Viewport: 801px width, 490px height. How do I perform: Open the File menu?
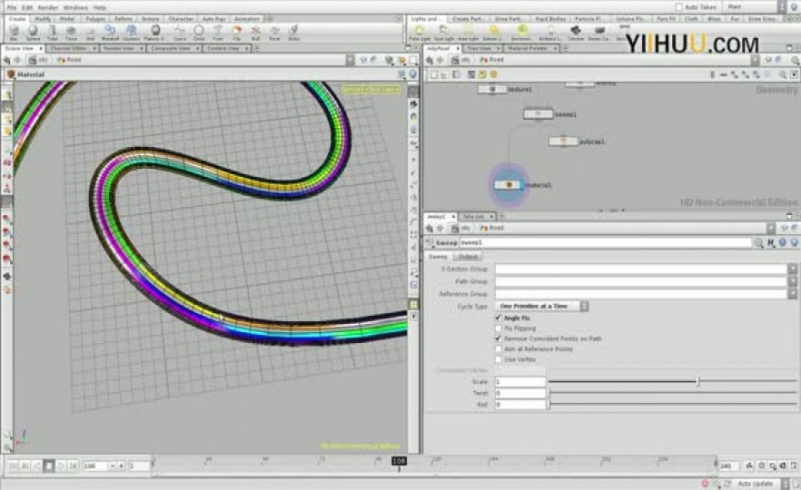point(11,7)
